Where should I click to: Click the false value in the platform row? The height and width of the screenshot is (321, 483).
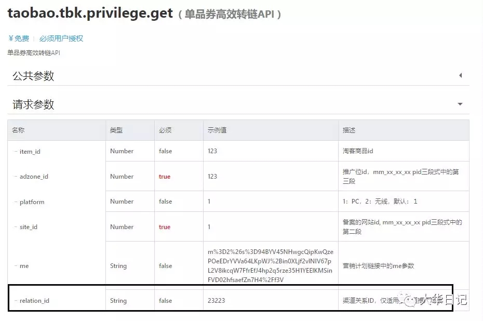[x=166, y=202]
